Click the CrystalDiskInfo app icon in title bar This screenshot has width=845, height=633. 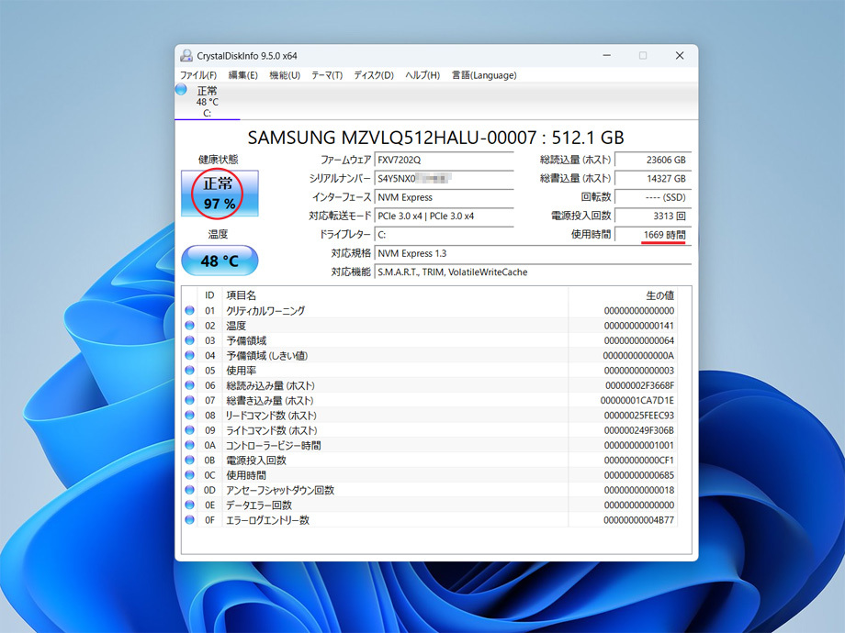tap(186, 55)
